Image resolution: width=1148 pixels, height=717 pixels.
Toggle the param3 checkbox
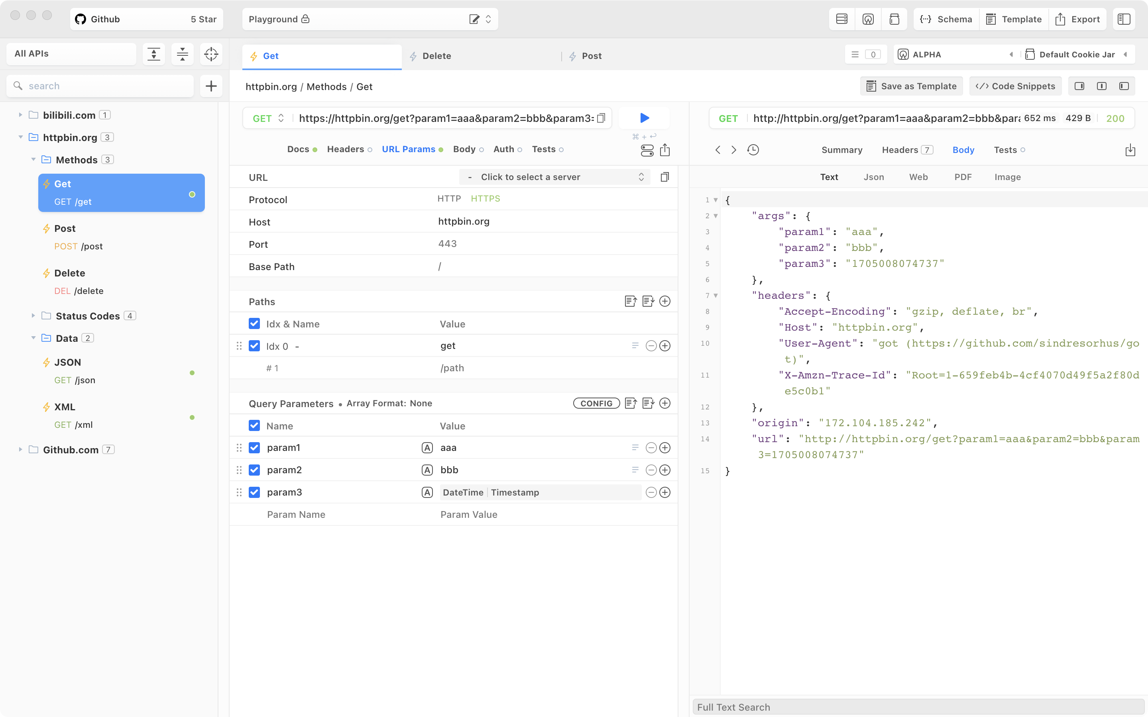(254, 492)
